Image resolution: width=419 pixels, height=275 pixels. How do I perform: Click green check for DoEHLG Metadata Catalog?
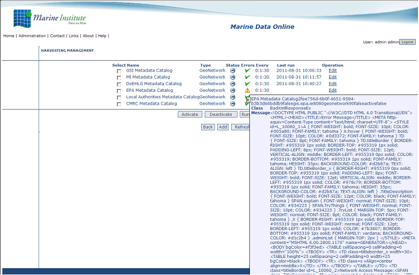pyautogui.click(x=247, y=84)
